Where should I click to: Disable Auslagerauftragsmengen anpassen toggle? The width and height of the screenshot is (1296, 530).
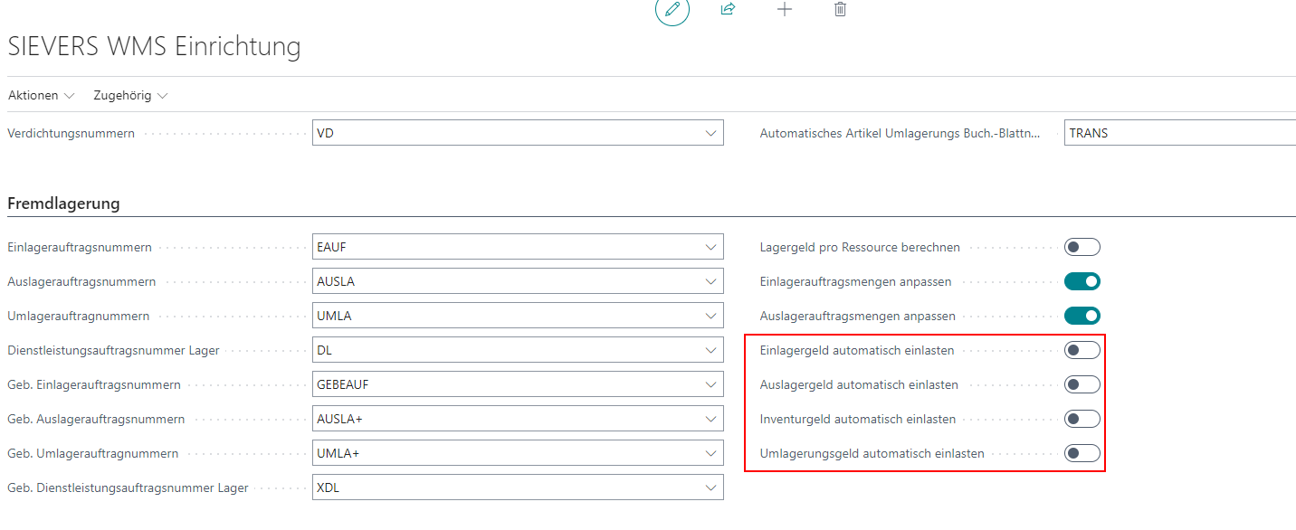(1082, 316)
